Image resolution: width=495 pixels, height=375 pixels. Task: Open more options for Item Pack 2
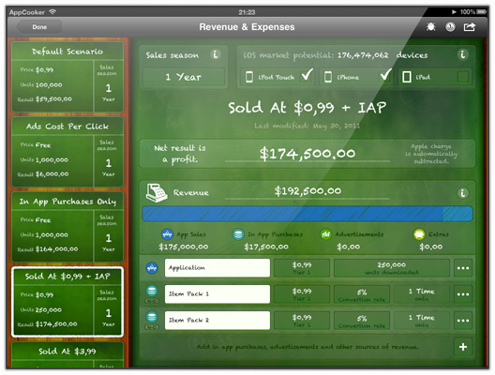(x=463, y=321)
